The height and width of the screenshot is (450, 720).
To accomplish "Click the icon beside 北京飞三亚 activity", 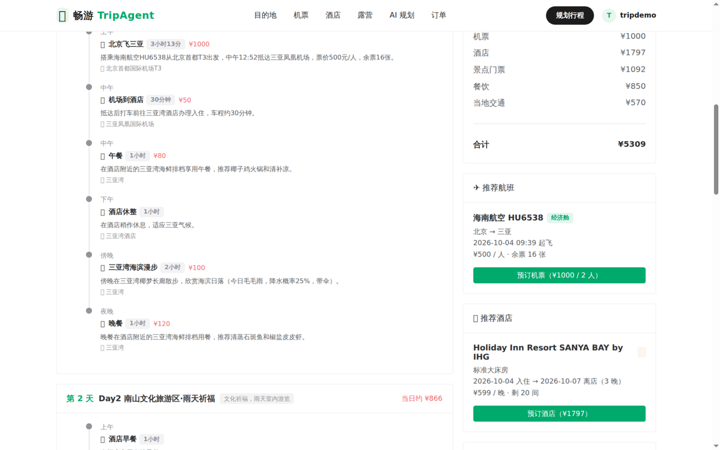I will click(103, 44).
